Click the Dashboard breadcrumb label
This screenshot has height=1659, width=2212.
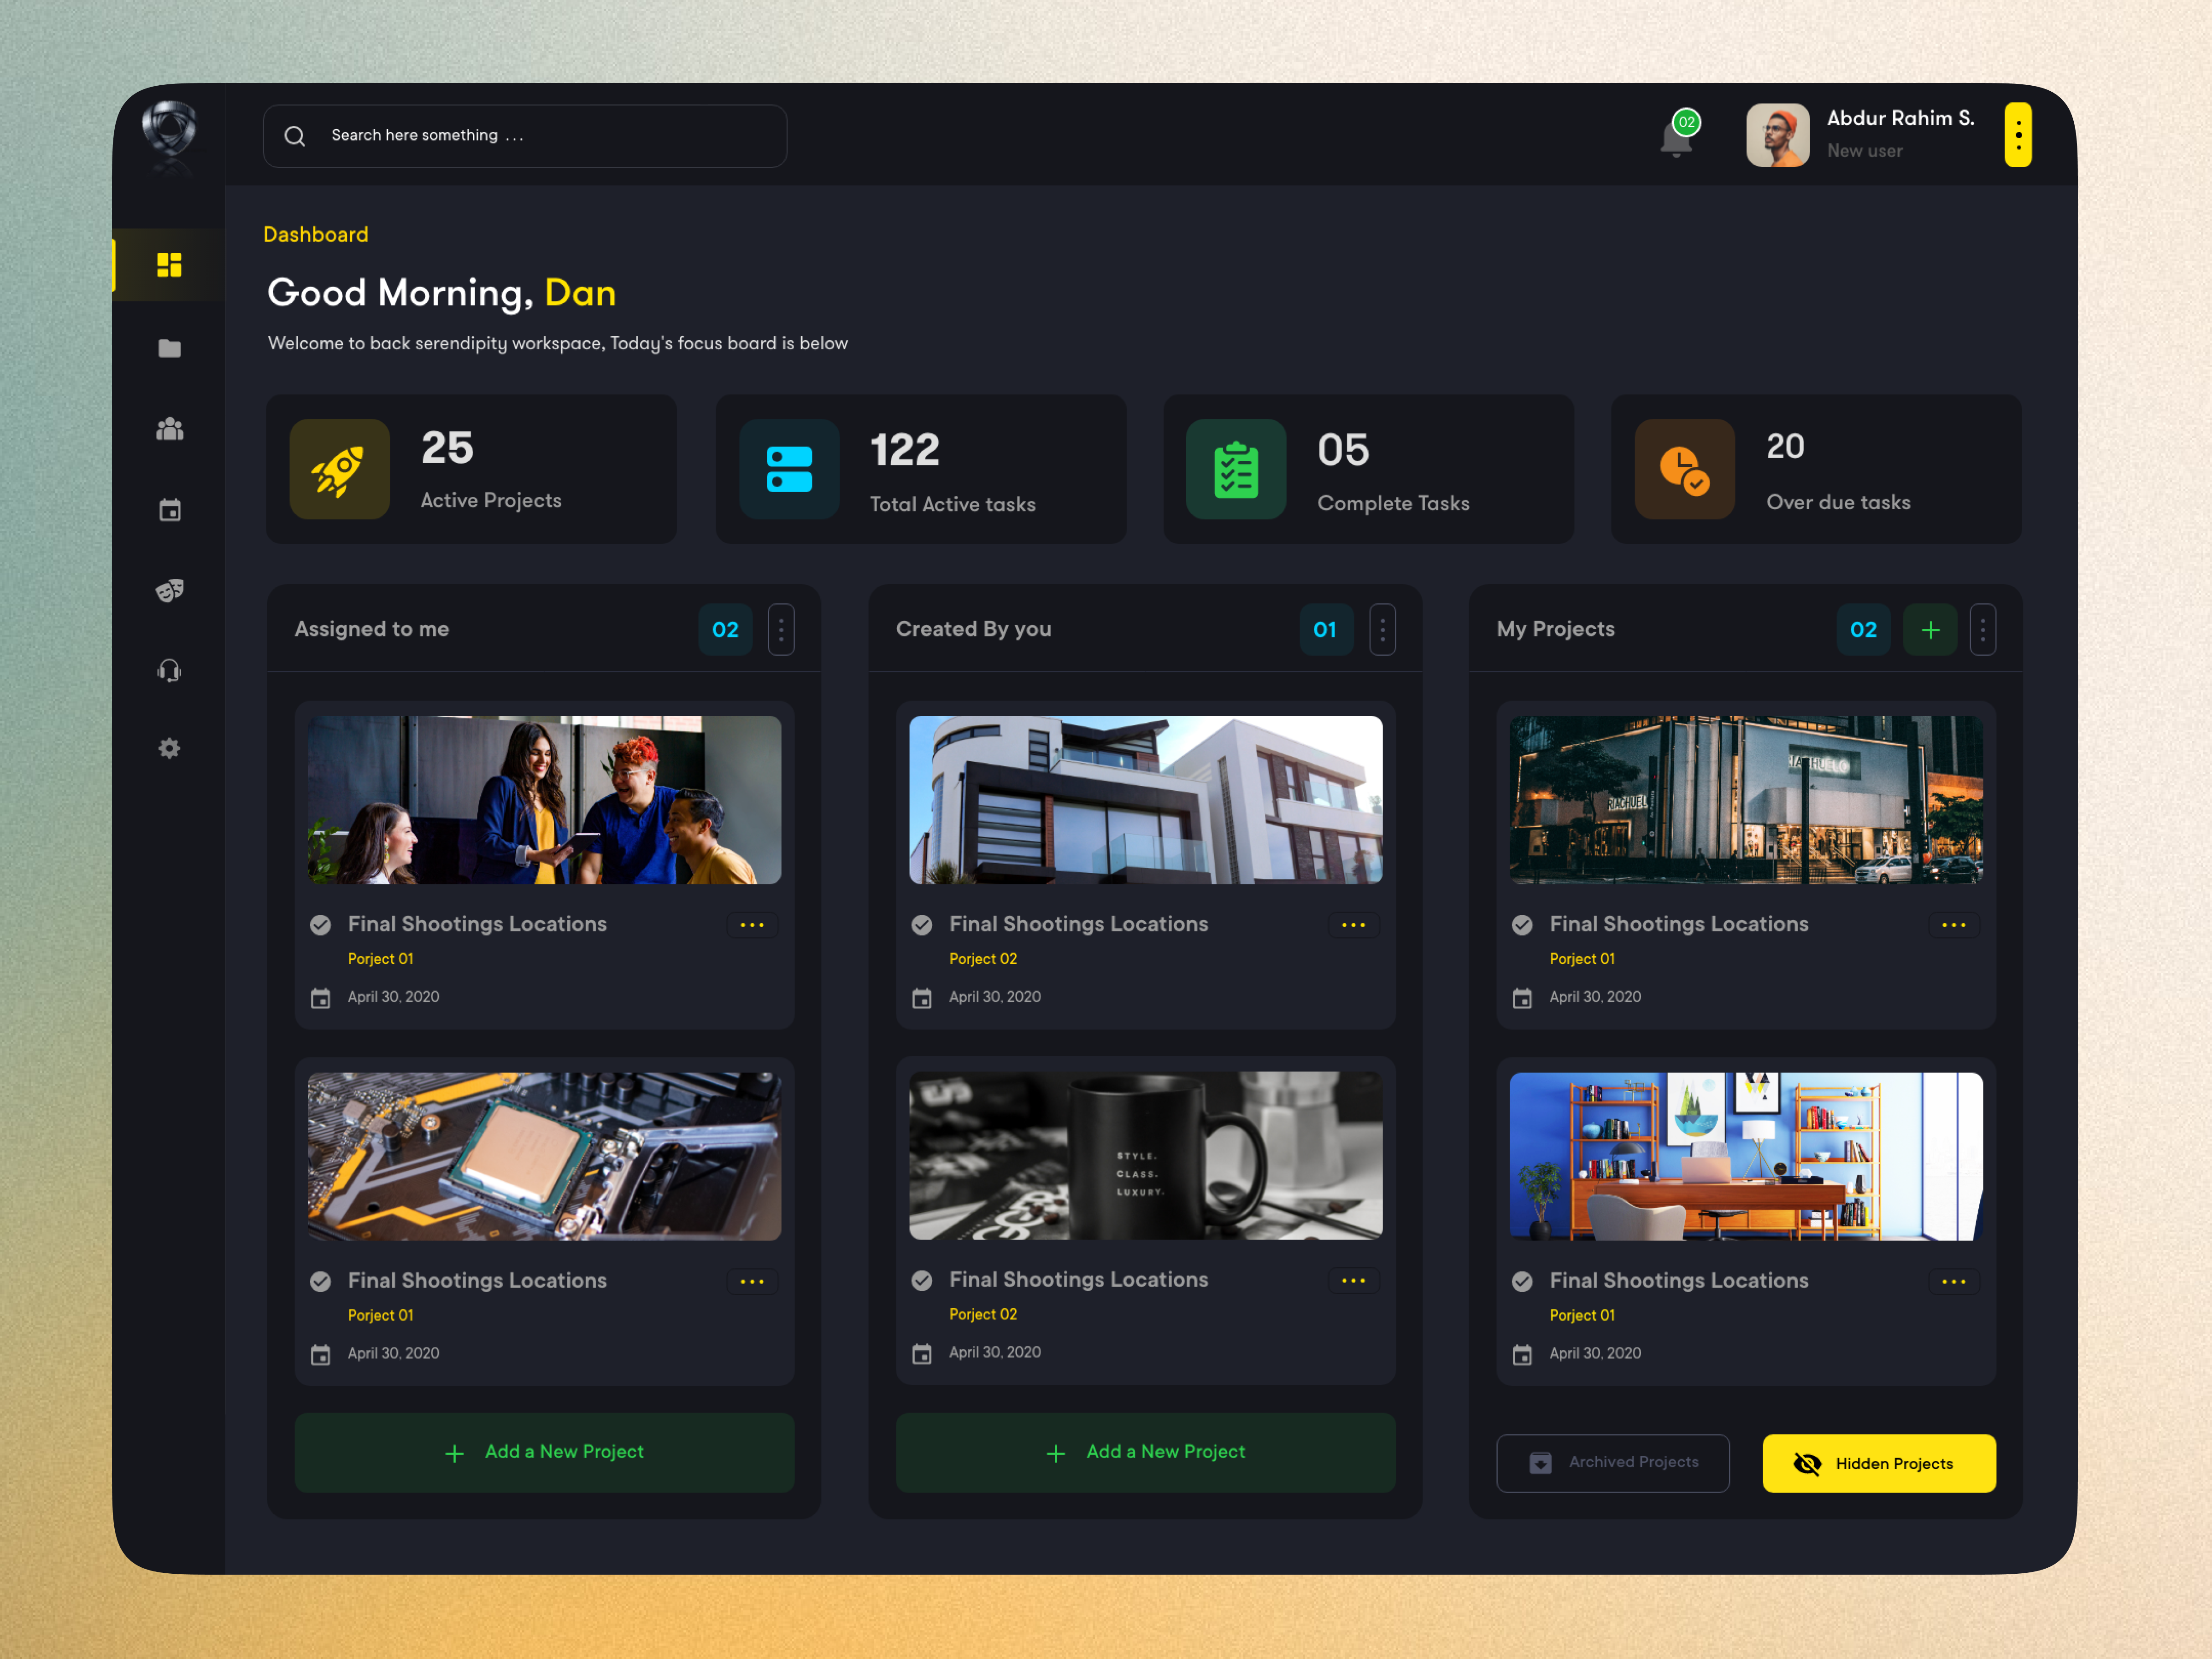point(316,234)
